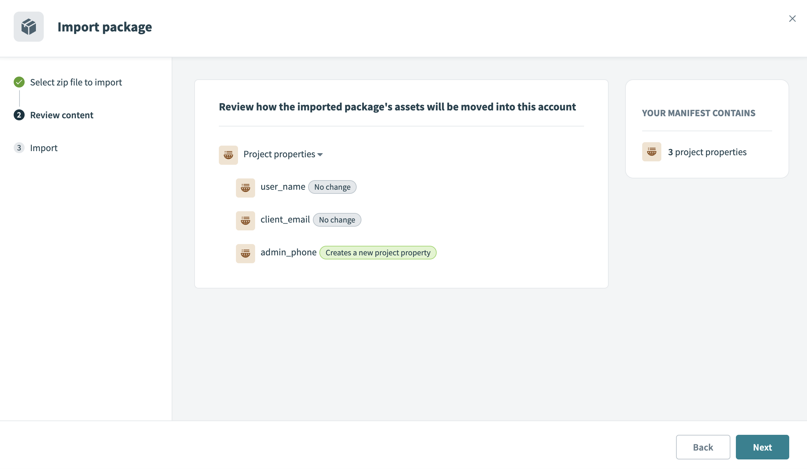Open the Project properties dropdown arrow

(x=320, y=155)
